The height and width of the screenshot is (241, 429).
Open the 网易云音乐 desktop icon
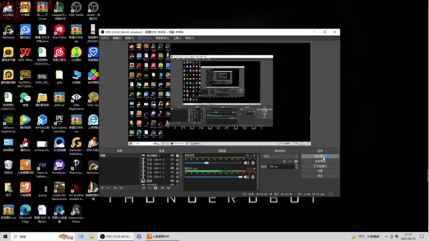coord(60,54)
